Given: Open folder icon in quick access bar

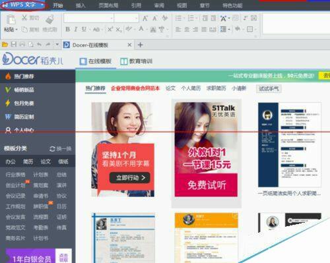Looking at the screenshot, I should 5,45.
